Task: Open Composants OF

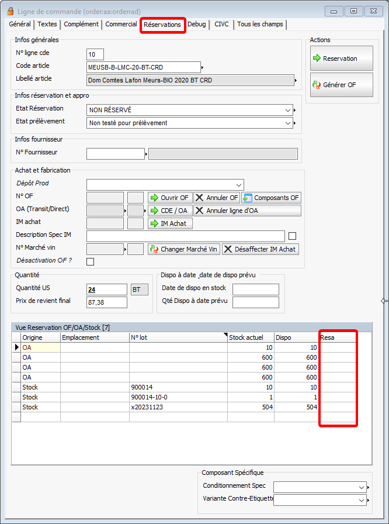Action: 271,198
